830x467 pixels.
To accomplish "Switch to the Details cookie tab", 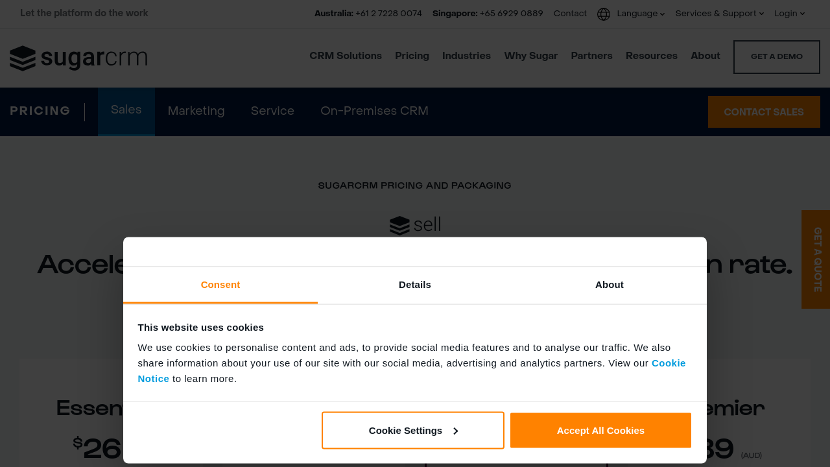I will [415, 285].
